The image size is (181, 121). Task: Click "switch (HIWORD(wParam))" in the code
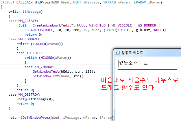48,58
